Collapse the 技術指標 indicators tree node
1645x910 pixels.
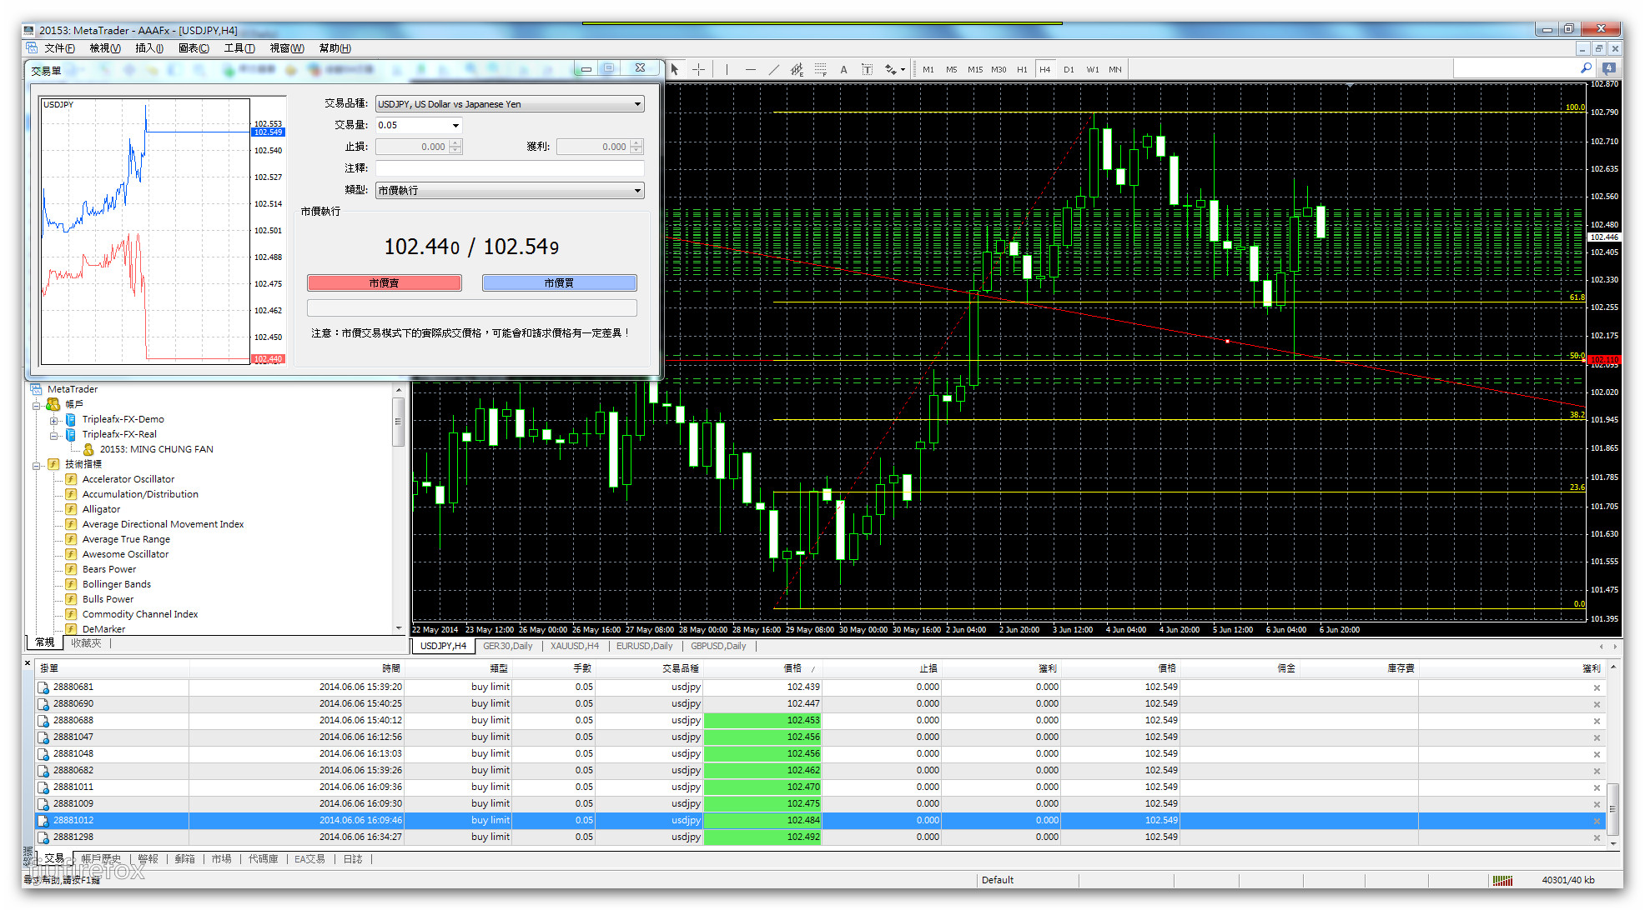[x=37, y=465]
